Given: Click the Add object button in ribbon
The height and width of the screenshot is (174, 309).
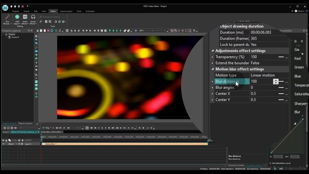Looking at the screenshot, I should (17, 19).
